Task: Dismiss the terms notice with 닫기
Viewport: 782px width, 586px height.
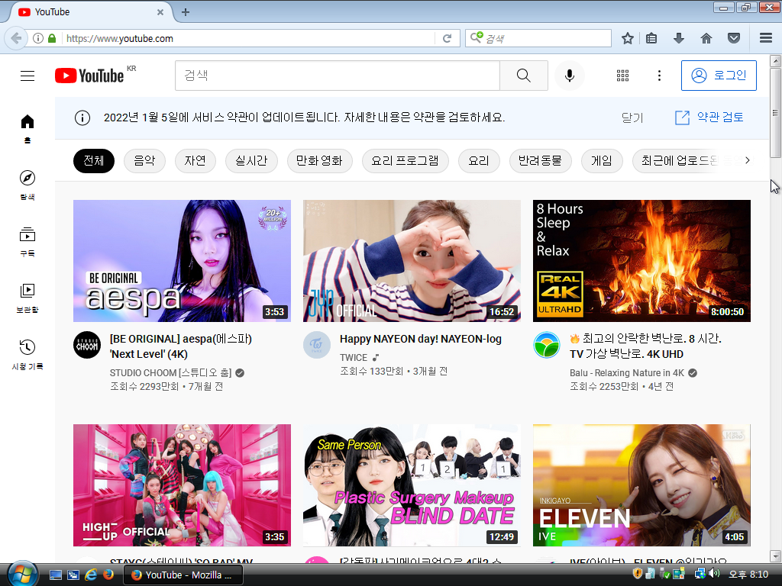Action: point(632,118)
